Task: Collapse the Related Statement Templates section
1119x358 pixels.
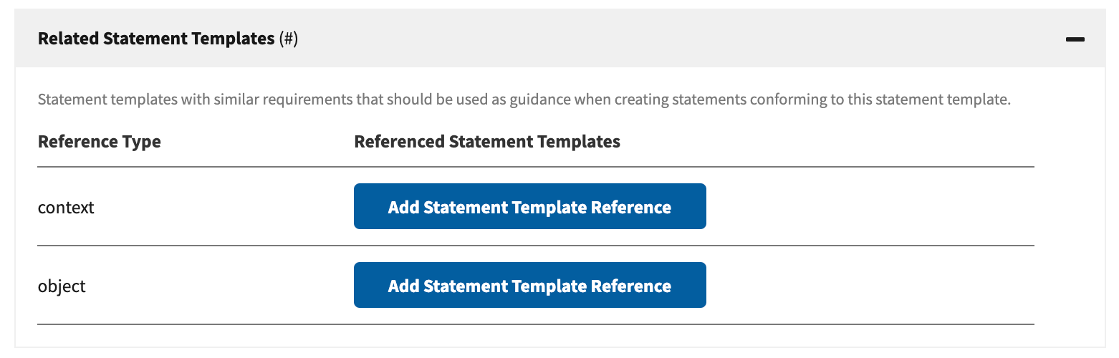Action: click(1075, 39)
